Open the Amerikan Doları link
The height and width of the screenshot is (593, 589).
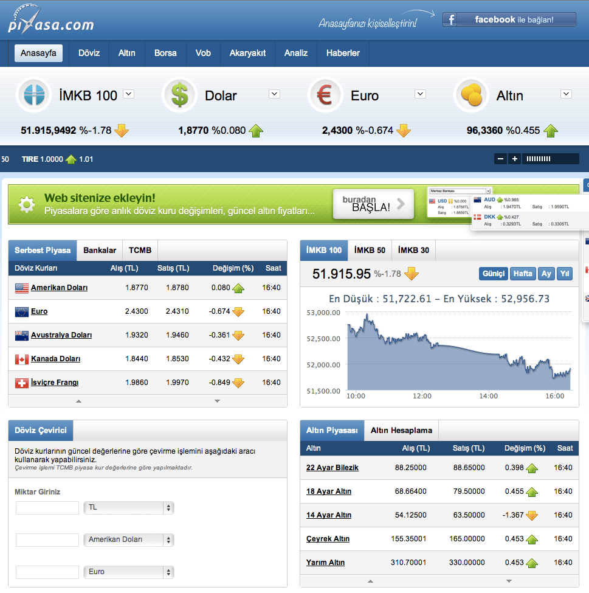tap(59, 288)
